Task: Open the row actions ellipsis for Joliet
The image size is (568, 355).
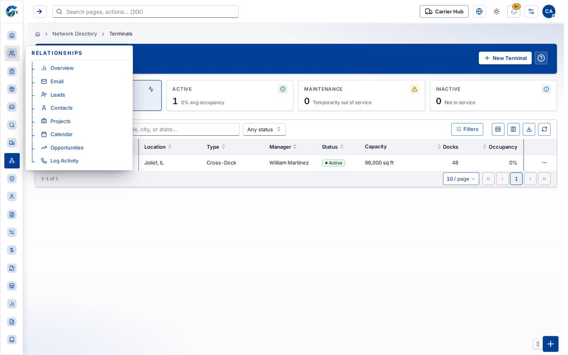Action: [x=544, y=163]
